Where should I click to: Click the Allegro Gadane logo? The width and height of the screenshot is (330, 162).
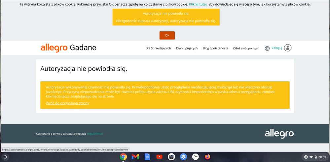68,48
